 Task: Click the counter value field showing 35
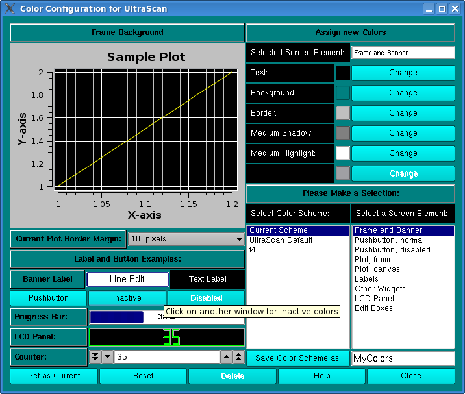pos(167,357)
